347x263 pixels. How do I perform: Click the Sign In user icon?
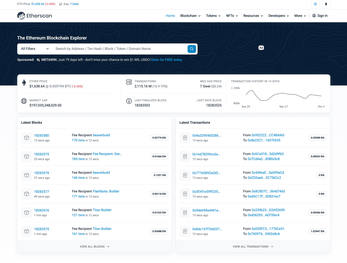[314, 16]
